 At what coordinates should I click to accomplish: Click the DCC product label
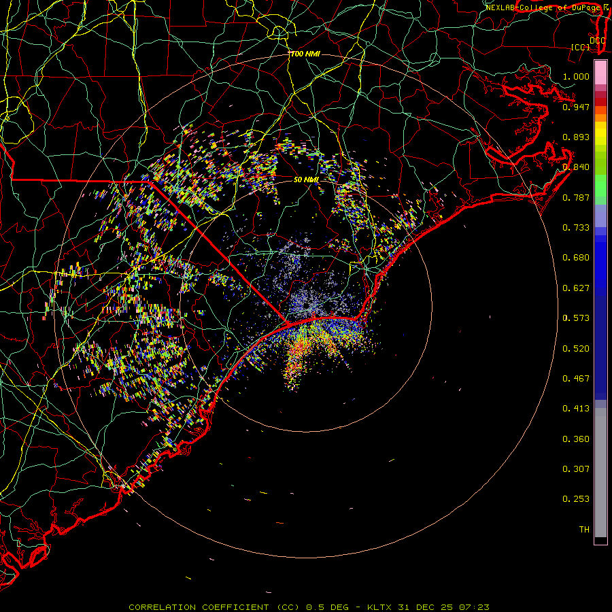click(x=598, y=41)
